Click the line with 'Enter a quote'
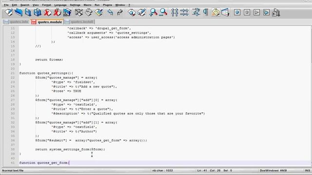The width and height of the screenshot is (312, 175). [x=82, y=109]
